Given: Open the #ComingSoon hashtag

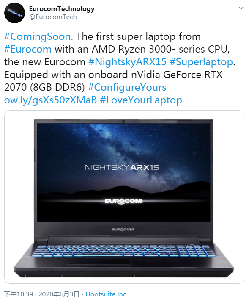Looking at the screenshot, I should click(x=38, y=36).
